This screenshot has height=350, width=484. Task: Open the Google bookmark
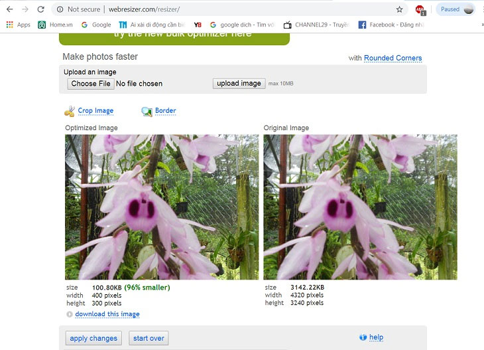coord(96,25)
